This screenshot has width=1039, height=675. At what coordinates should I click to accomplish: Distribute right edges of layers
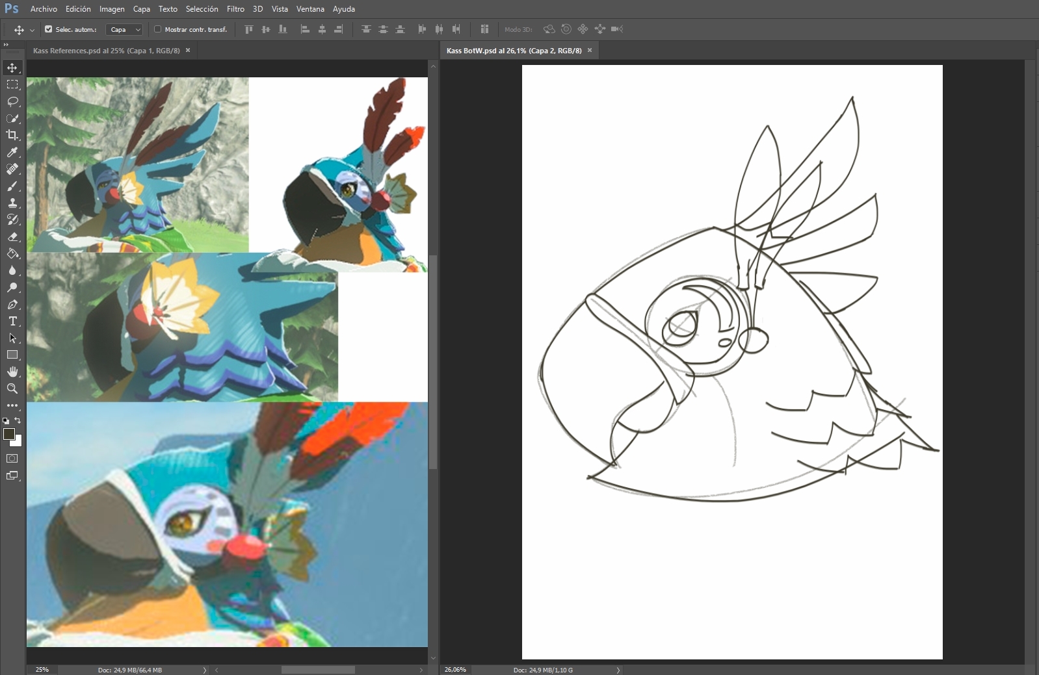[x=456, y=29]
